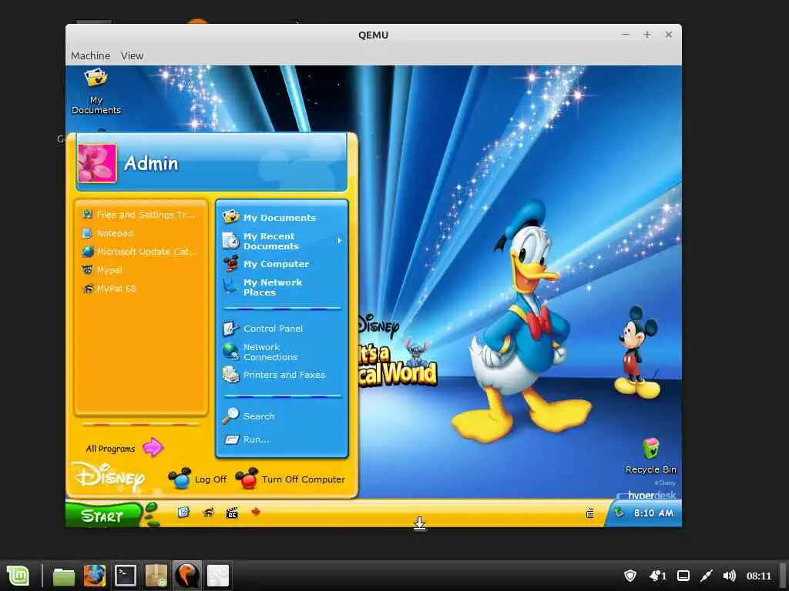Open the Linux Mint menu button
Viewport: 789px width, 591px height.
click(x=18, y=576)
